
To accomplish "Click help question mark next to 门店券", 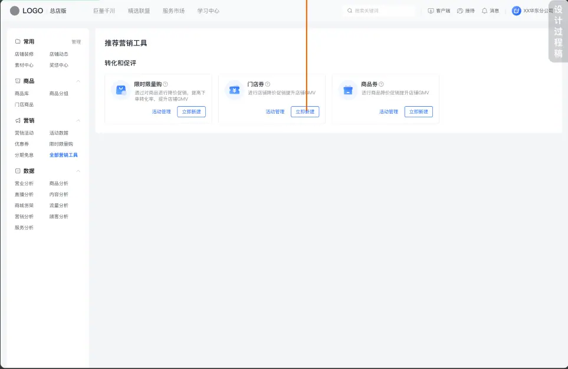I will [267, 84].
